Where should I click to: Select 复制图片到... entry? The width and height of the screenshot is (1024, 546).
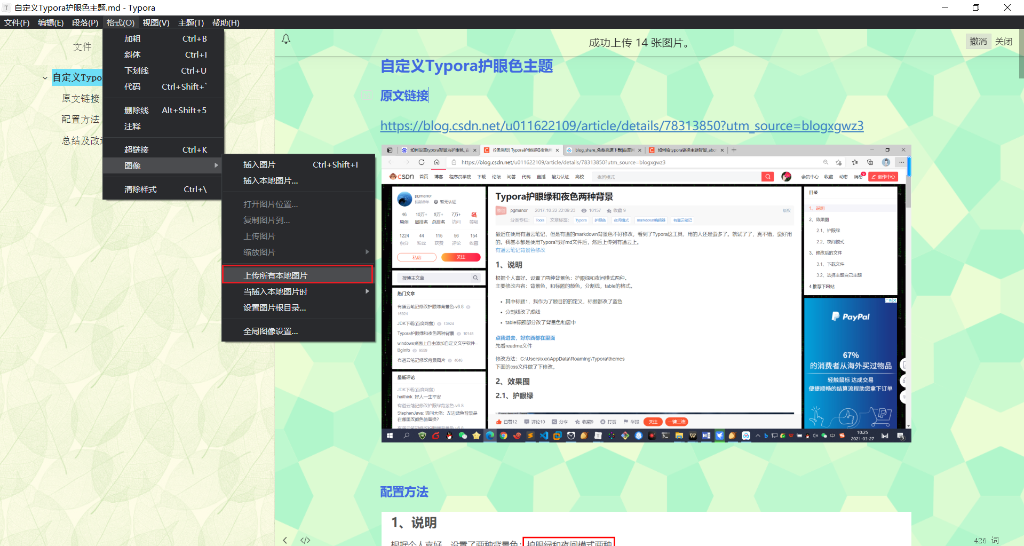(x=298, y=220)
